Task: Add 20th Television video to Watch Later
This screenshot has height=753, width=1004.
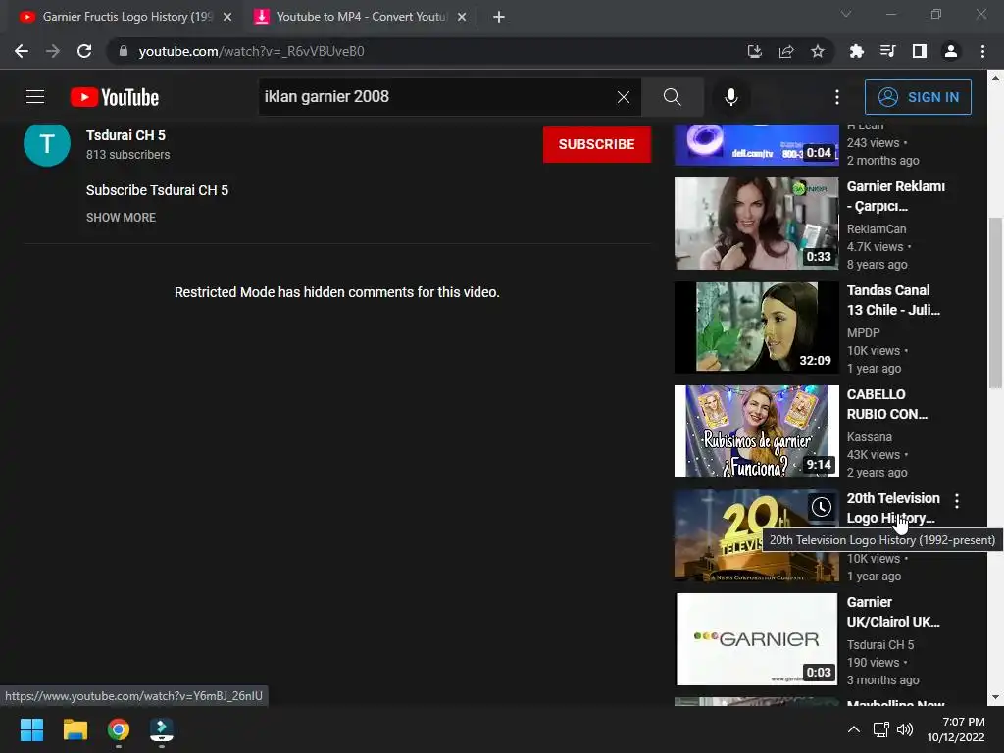Action: pyautogui.click(x=822, y=507)
